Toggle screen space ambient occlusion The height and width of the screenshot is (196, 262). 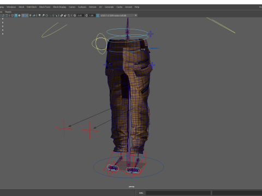coord(39,15)
